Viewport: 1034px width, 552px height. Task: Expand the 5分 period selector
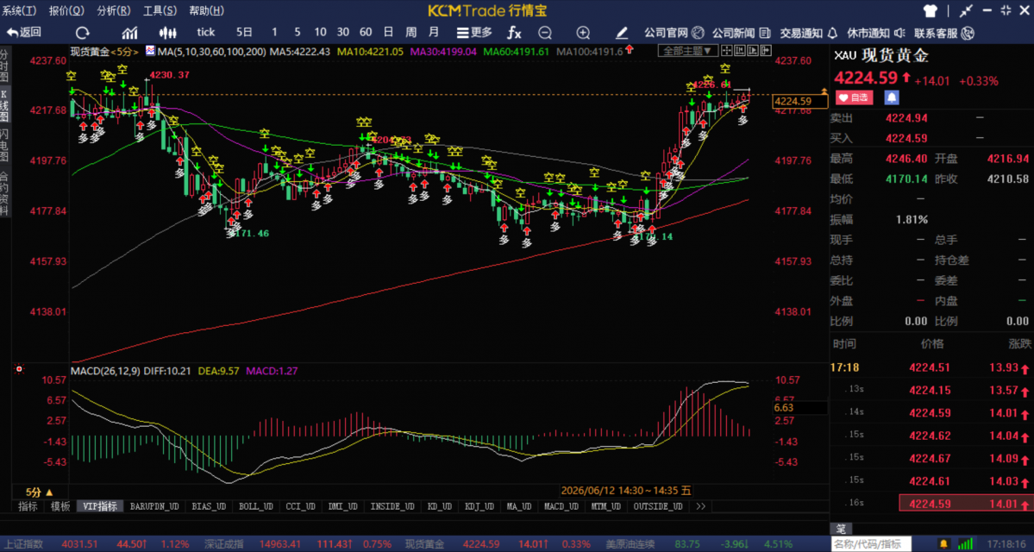[40, 492]
